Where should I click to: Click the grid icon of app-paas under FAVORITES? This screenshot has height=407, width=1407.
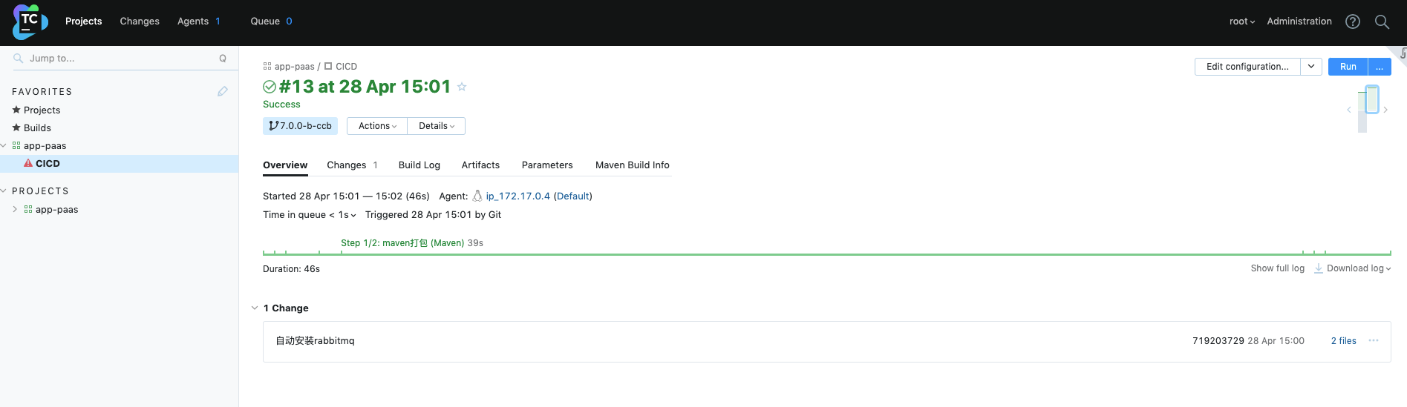(x=16, y=146)
